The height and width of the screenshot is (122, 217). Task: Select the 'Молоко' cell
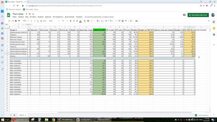tap(19, 56)
